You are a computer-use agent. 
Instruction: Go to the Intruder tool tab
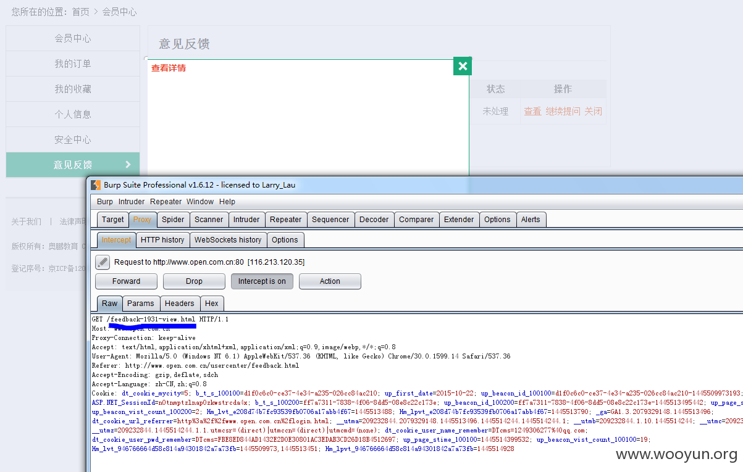(x=246, y=220)
